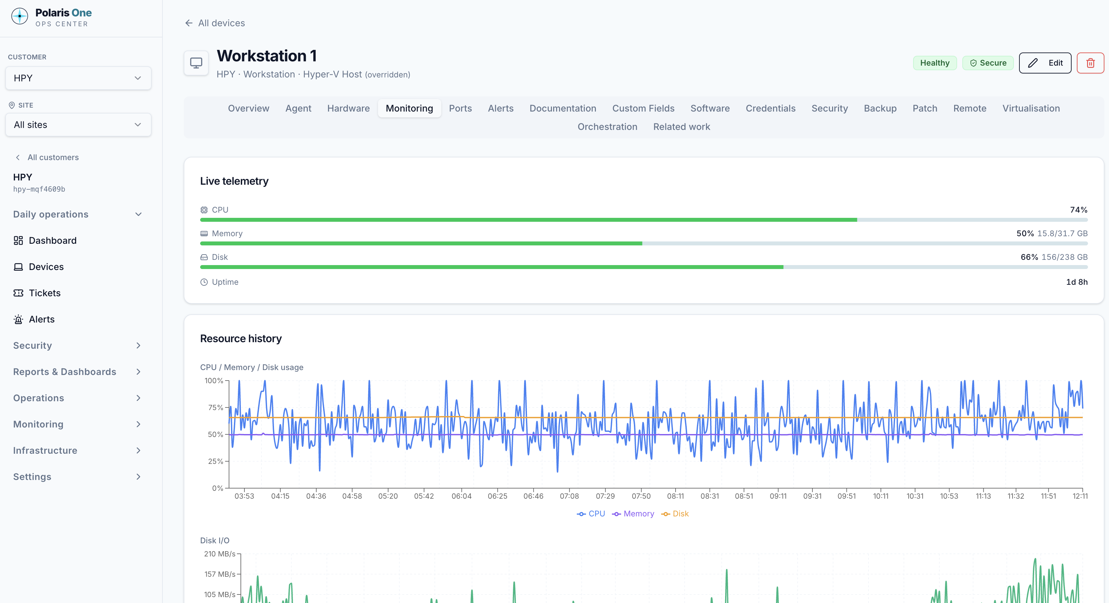Open the Custom Fields tab

pos(643,109)
